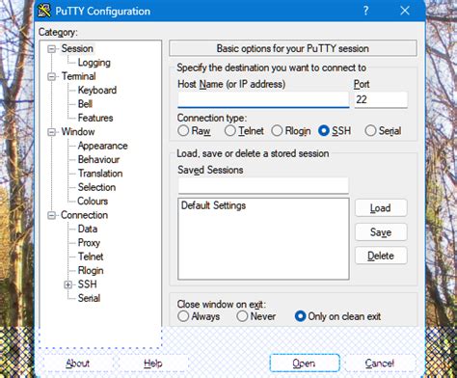Click the Help button

tap(153, 364)
